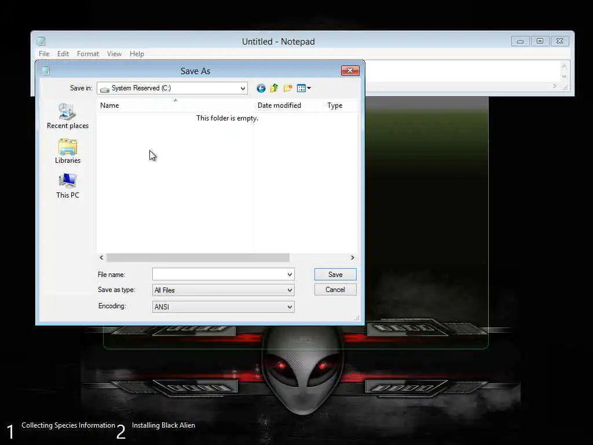Sort by Date modified column header
The width and height of the screenshot is (593, 445).
tap(288, 105)
